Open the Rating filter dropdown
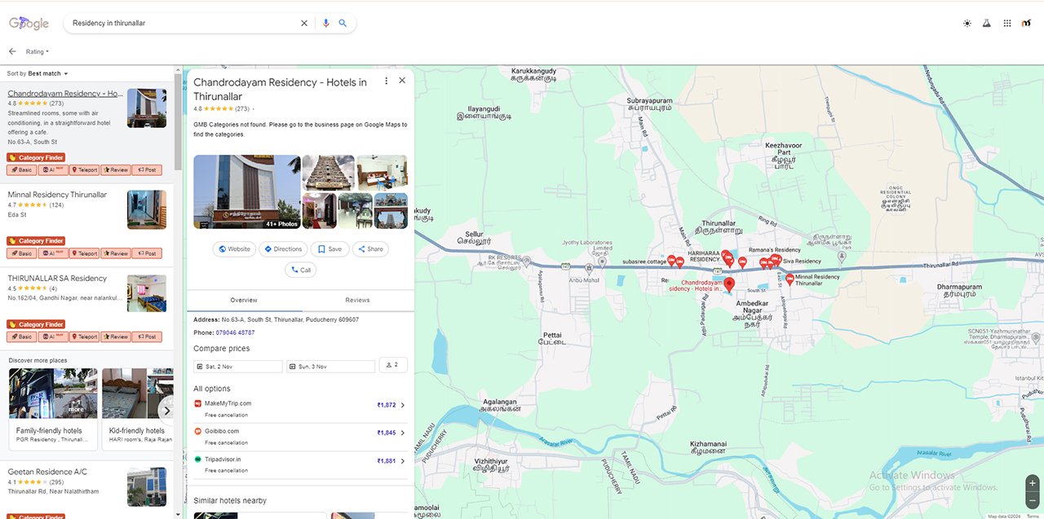Screen dimensions: 1044x519 coord(38,51)
